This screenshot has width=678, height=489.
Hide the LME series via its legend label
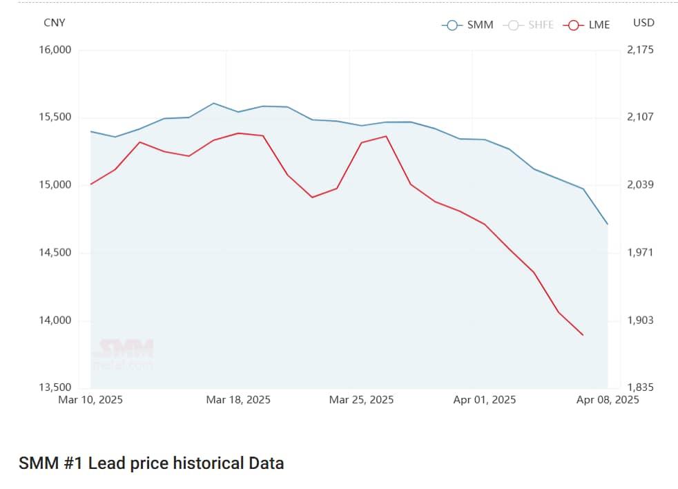[599, 25]
